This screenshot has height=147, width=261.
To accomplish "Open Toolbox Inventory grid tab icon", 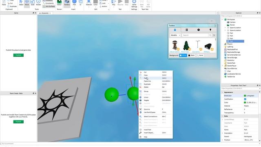I will 187,30.
